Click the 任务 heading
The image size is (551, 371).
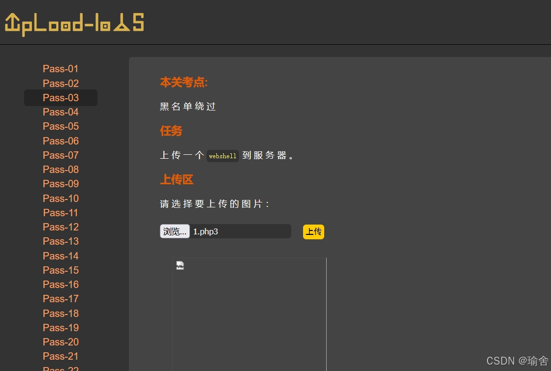[171, 131]
